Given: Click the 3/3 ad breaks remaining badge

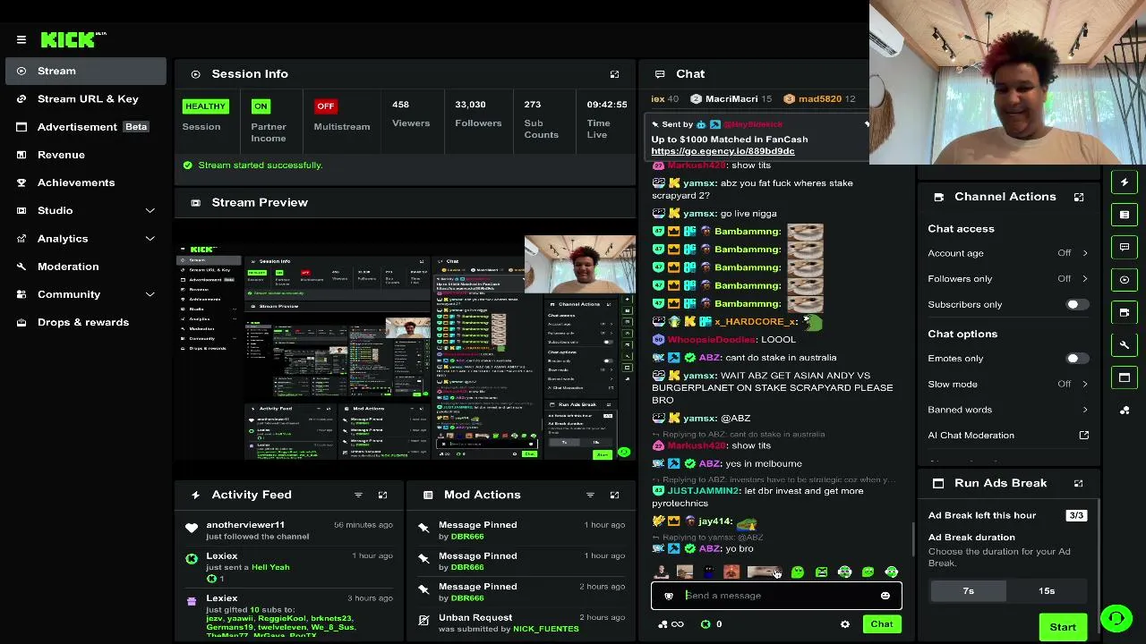Looking at the screenshot, I should pyautogui.click(x=1076, y=515).
